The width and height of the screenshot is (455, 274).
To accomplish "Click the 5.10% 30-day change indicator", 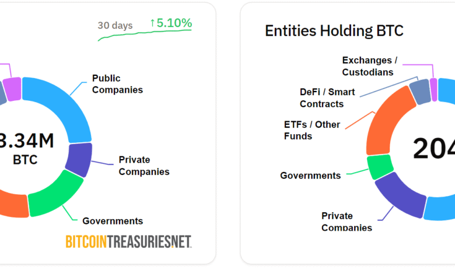I will pos(171,23).
